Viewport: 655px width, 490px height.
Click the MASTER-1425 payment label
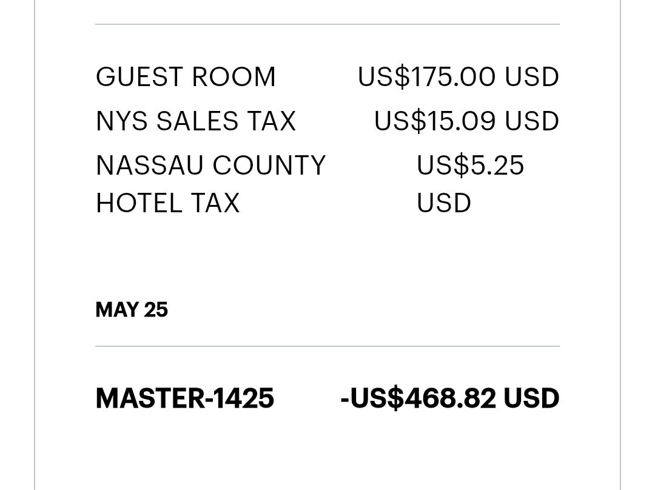coord(184,398)
